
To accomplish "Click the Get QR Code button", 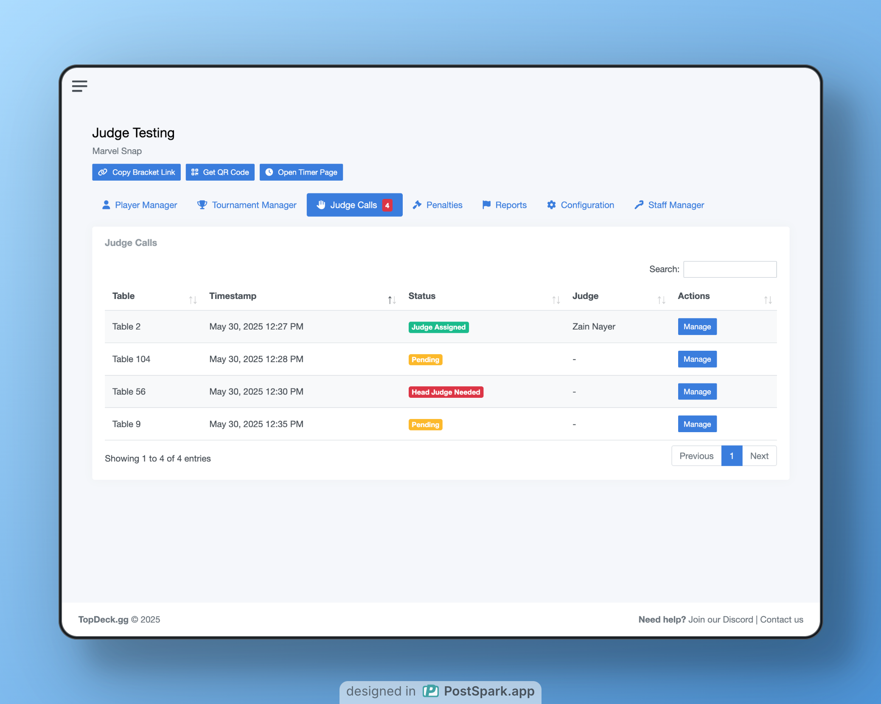I will (x=220, y=172).
